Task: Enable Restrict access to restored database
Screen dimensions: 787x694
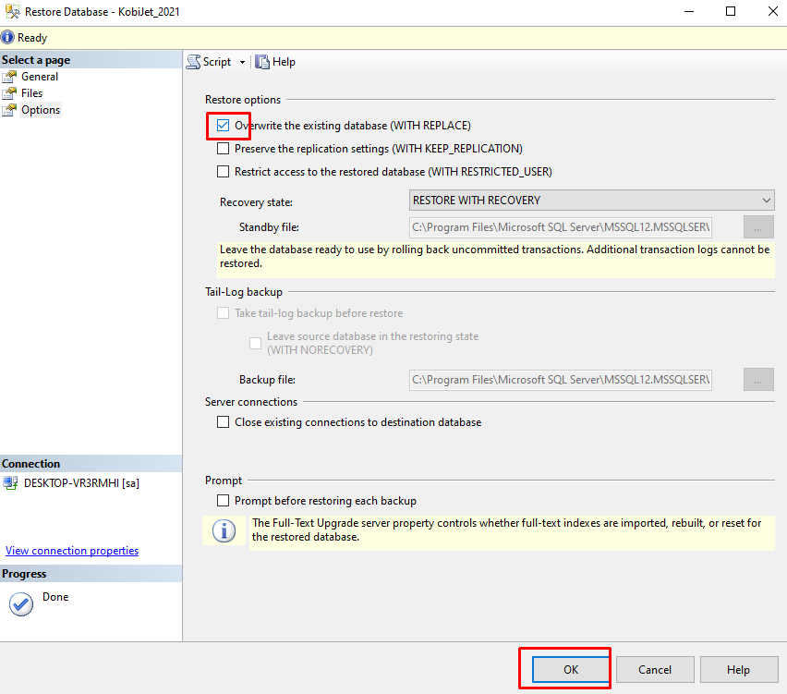Action: click(x=223, y=171)
